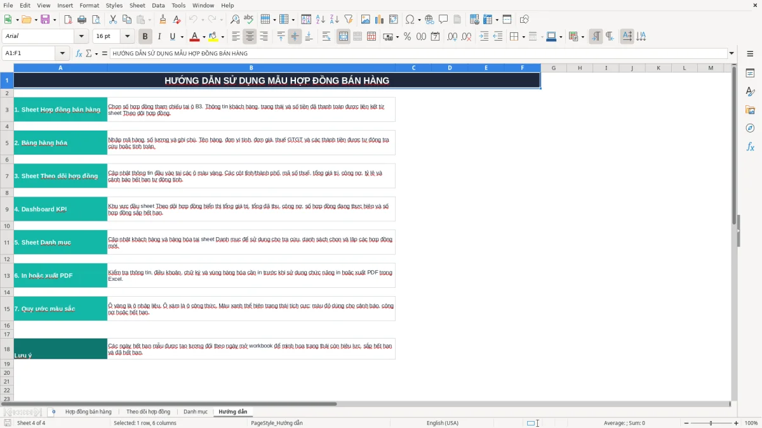This screenshot has height=428, width=762.
Task: Format the cell as percent
Action: pos(407,37)
